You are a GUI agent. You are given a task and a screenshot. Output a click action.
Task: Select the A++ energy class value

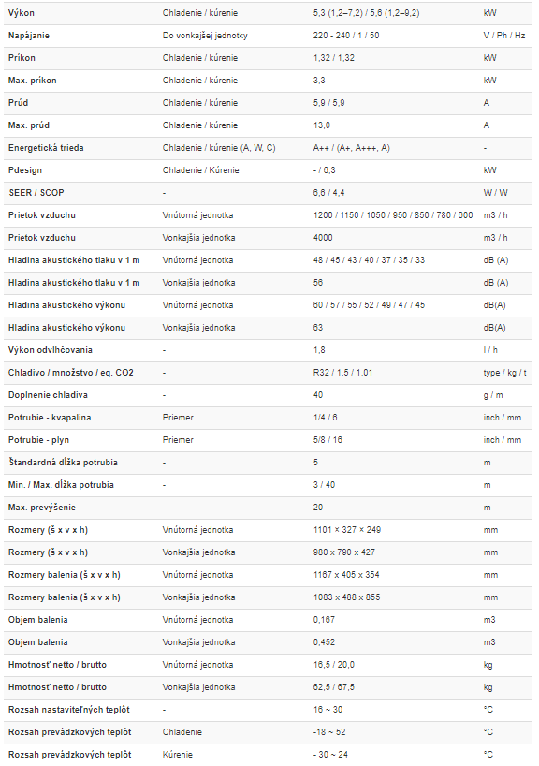click(321, 148)
